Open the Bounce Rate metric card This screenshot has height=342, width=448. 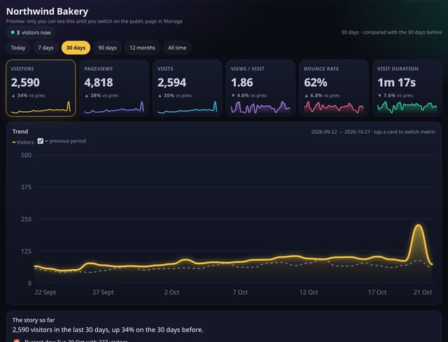click(x=334, y=88)
